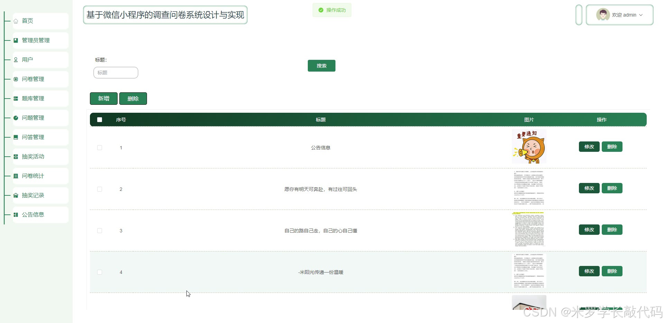Delete the 米阳光传递一份温暖 row
Image resolution: width=664 pixels, height=323 pixels.
[612, 271]
